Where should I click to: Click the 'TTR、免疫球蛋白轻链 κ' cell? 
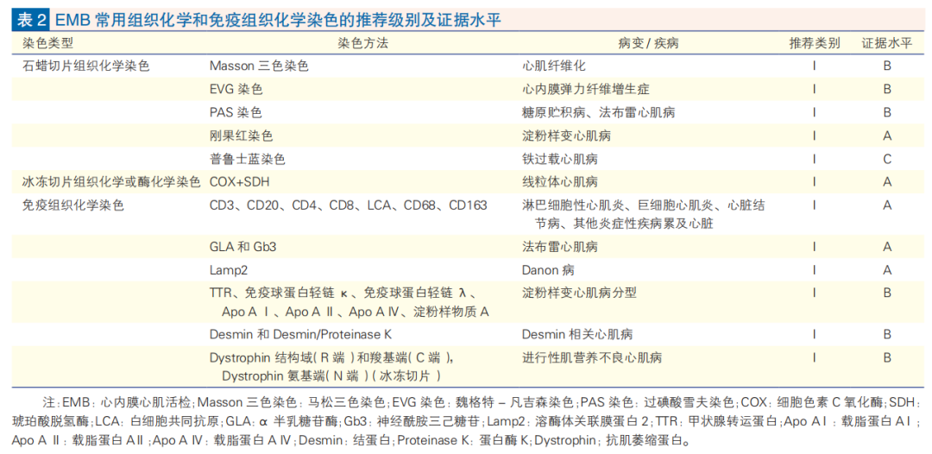pyautogui.click(x=350, y=302)
